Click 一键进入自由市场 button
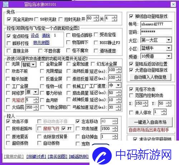179x165 pixels. (150, 122)
